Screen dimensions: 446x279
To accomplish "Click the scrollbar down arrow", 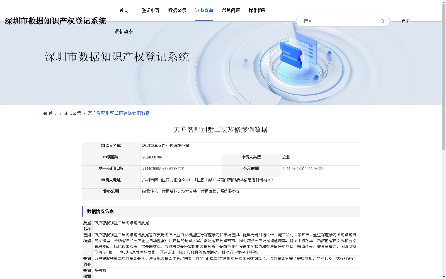I will (444, 277).
